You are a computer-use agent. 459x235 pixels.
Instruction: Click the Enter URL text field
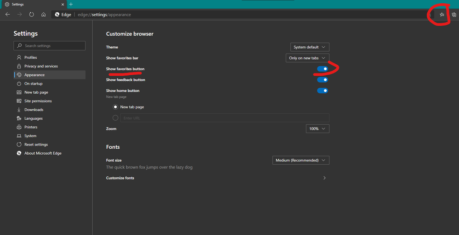(x=225, y=118)
